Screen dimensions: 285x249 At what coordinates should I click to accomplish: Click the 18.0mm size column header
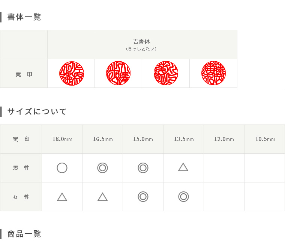pyautogui.click(x=62, y=139)
